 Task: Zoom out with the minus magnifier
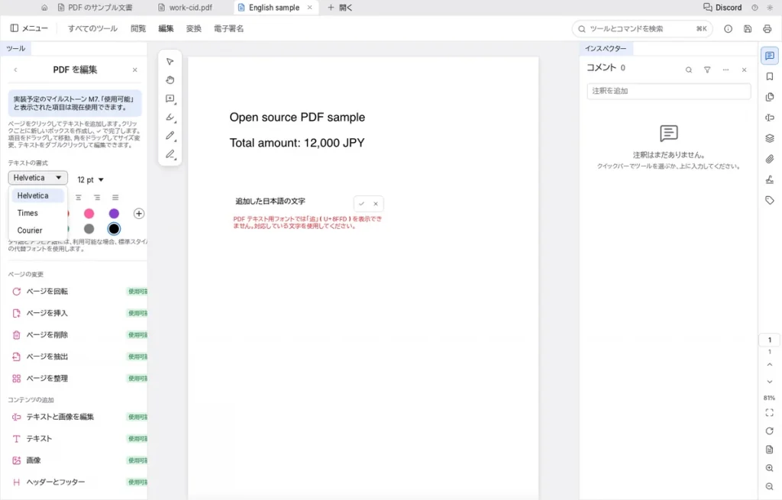770,486
